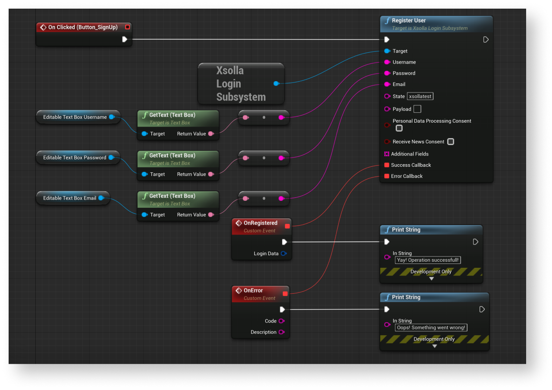Click the Success Callback input pin
This screenshot has width=552, height=390.
click(x=387, y=165)
